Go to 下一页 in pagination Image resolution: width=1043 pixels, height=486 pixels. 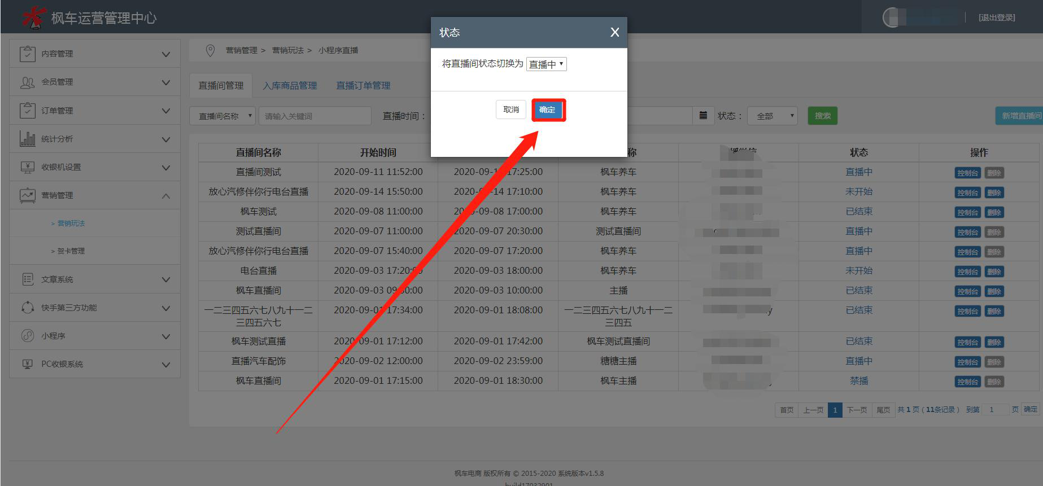[x=857, y=410]
